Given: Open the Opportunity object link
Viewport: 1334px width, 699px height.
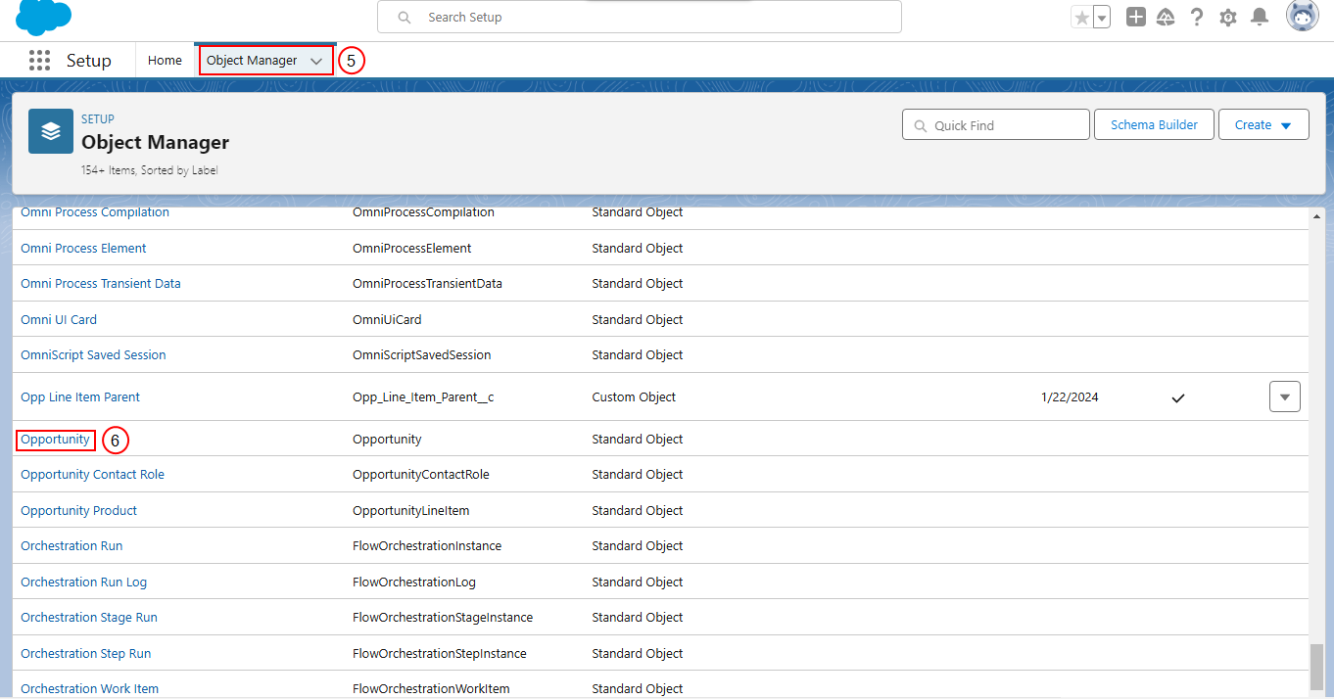Looking at the screenshot, I should [55, 440].
